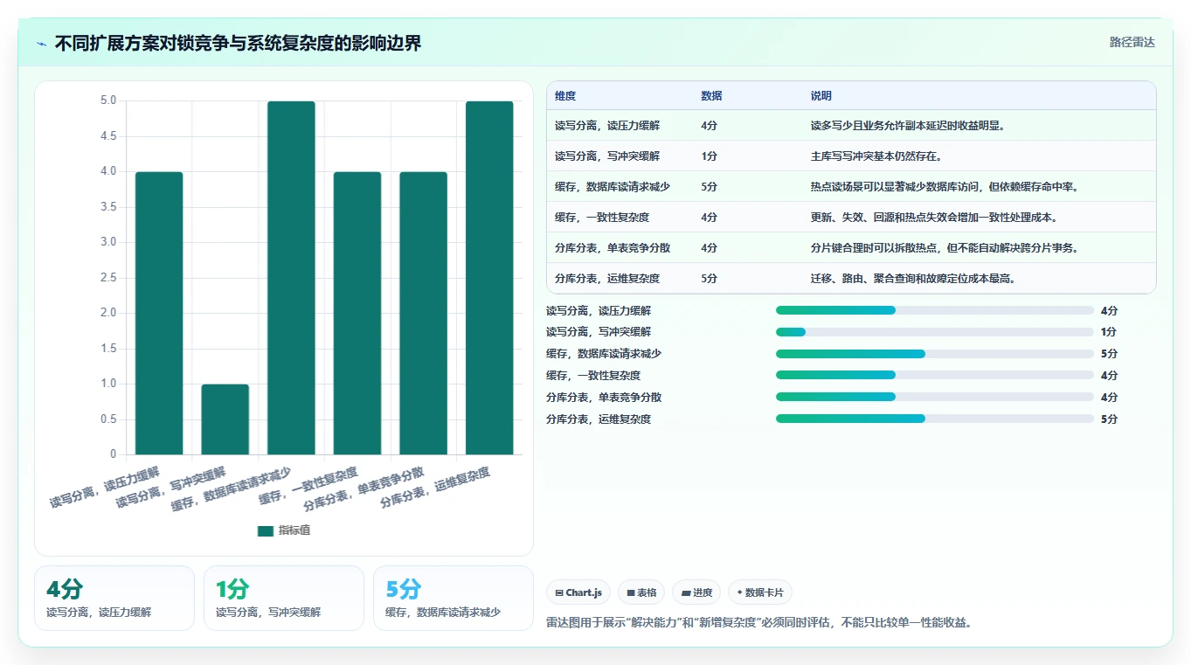1191x665 pixels.
Task: Click progress bar for 读写分离，读压力缓解
Action: coord(935,310)
